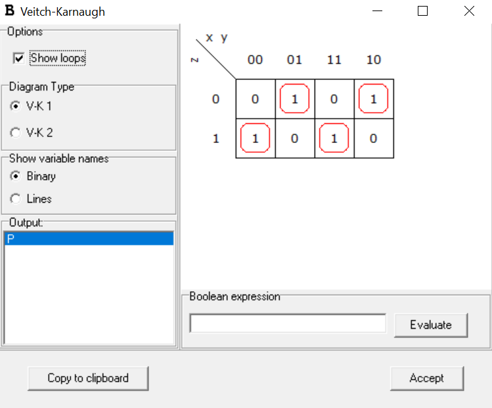
Task: Toggle the looped cell at xy=10, z=0
Action: (x=374, y=100)
